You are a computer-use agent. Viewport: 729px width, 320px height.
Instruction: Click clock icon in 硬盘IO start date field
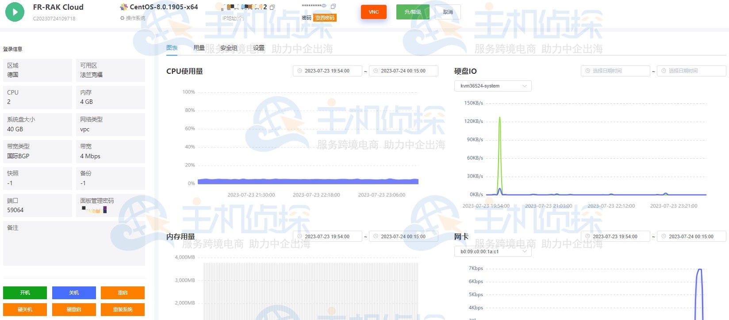(x=587, y=71)
